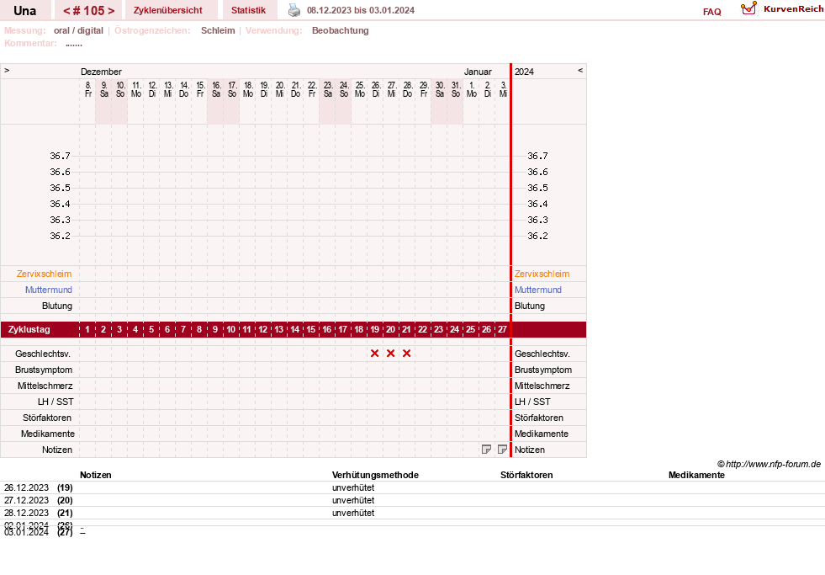
Task: Go to next cycle with the right angle bracket
Action: 111,11
